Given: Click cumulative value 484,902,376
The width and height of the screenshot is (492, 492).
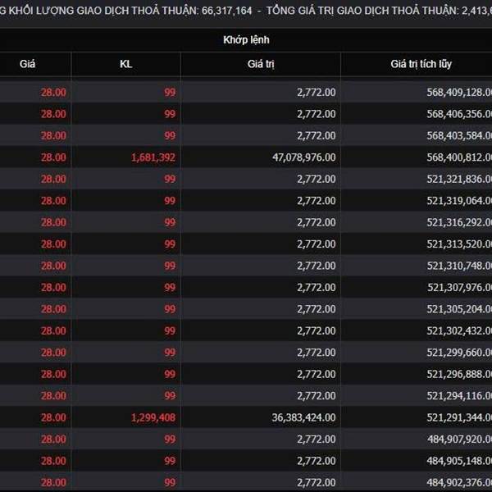Looking at the screenshot, I should 459,482.
